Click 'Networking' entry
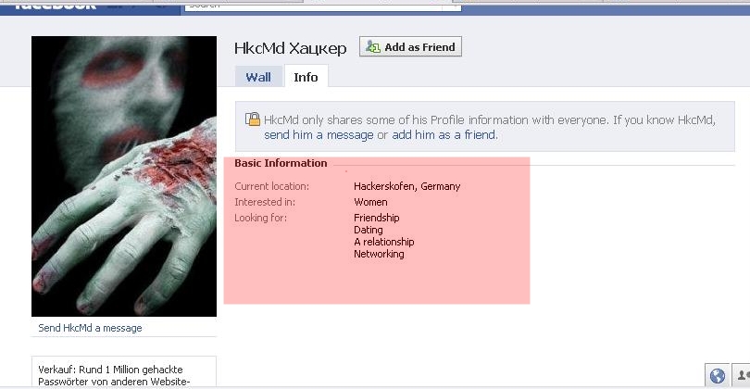This screenshot has height=389, width=750. pos(379,254)
